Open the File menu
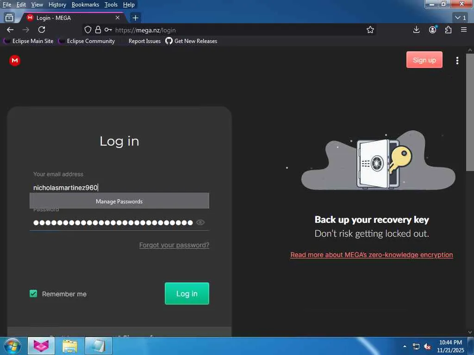Screen dimensions: 474x355 pyautogui.click(x=6, y=5)
